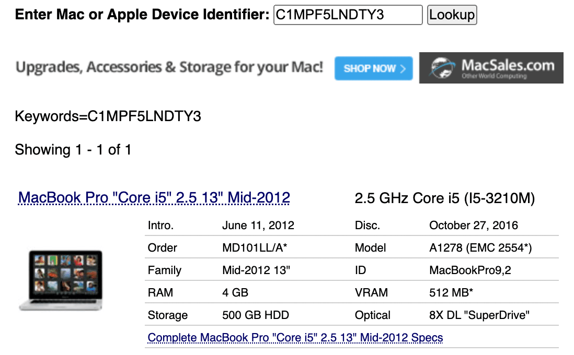The image size is (574, 355).
Task: Click the family value "Mid-2012 13""
Action: (x=256, y=270)
